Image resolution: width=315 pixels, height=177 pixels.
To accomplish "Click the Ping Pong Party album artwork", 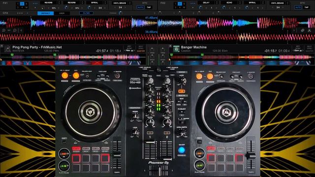I will point(7,49).
